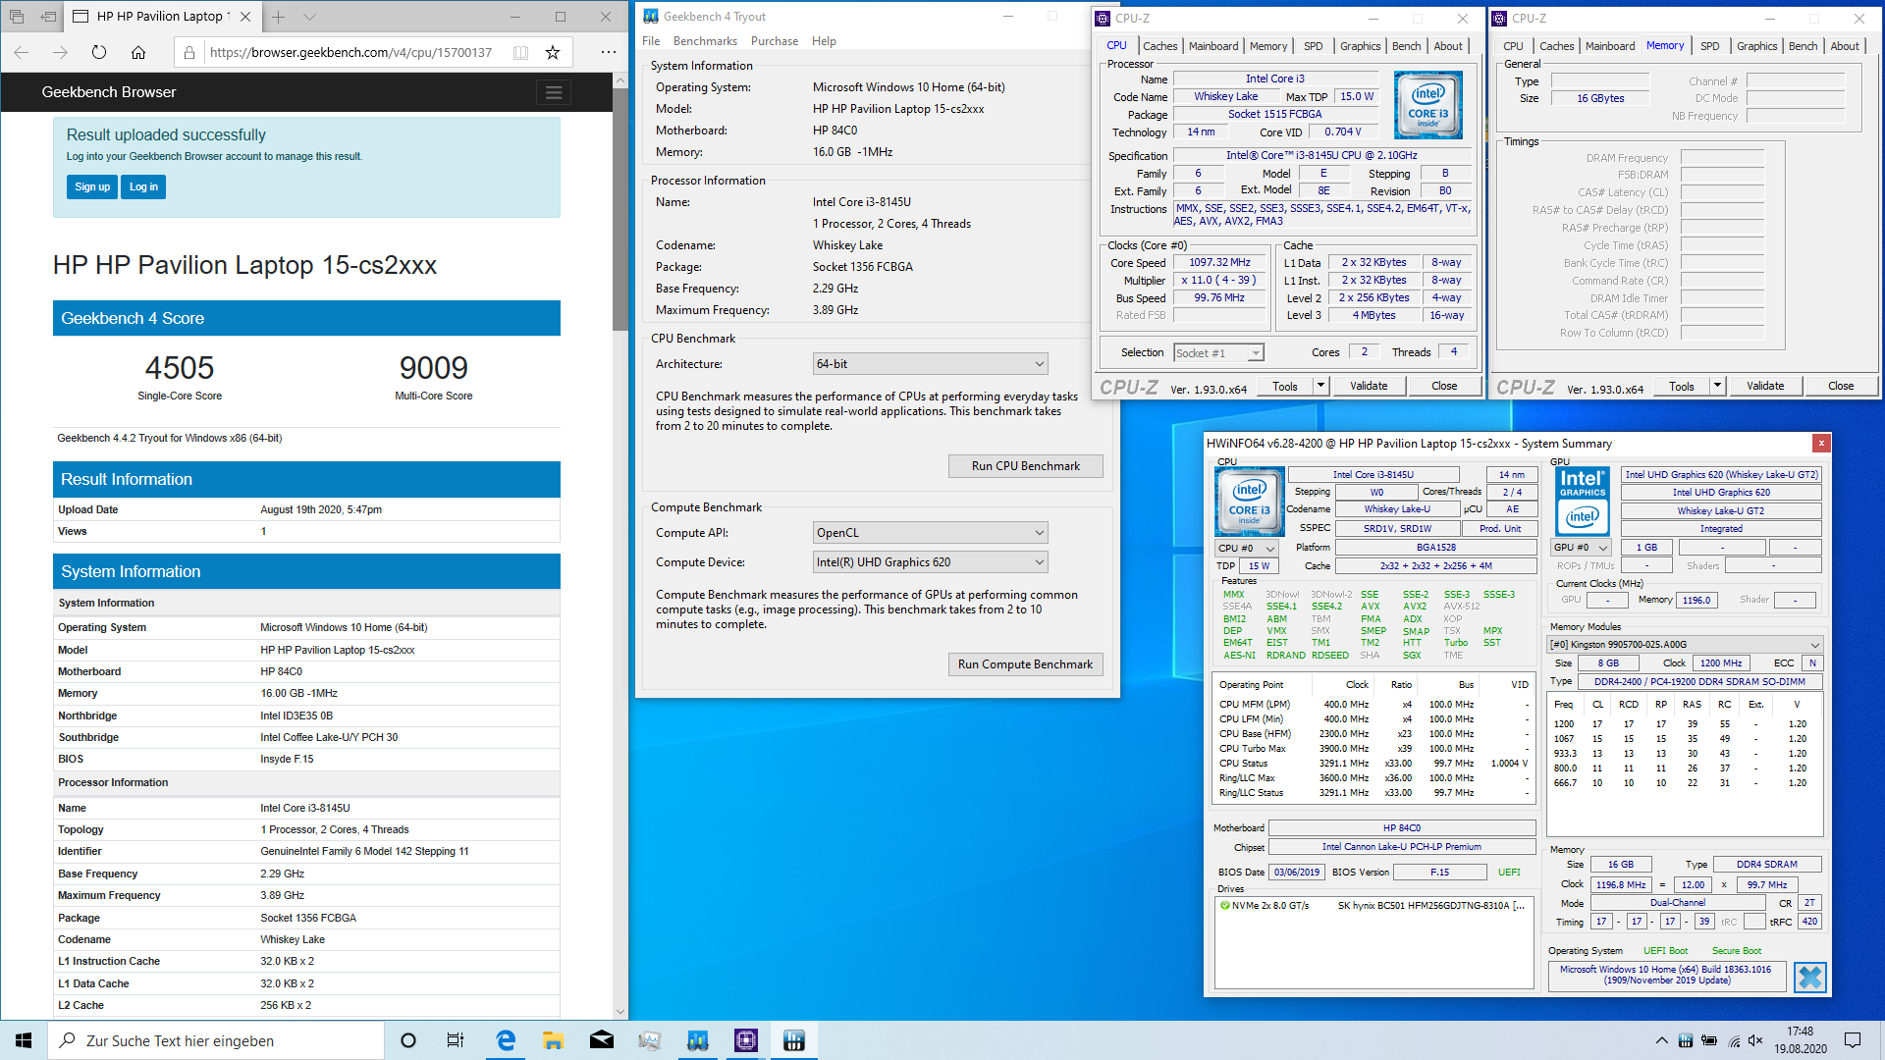Click the blue X close icon in HWiNFO summary
Viewport: 1885px width, 1060px height.
pyautogui.click(x=1809, y=978)
